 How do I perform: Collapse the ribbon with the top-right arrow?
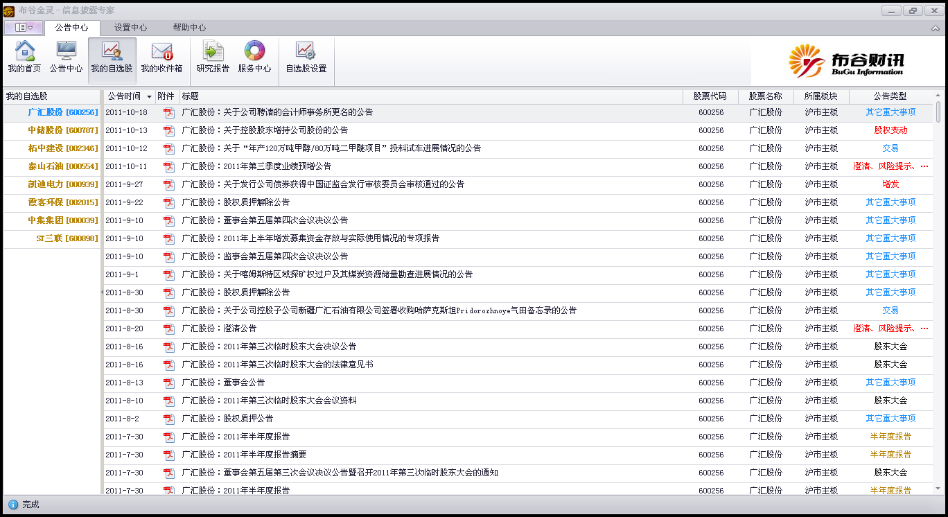coord(935,28)
